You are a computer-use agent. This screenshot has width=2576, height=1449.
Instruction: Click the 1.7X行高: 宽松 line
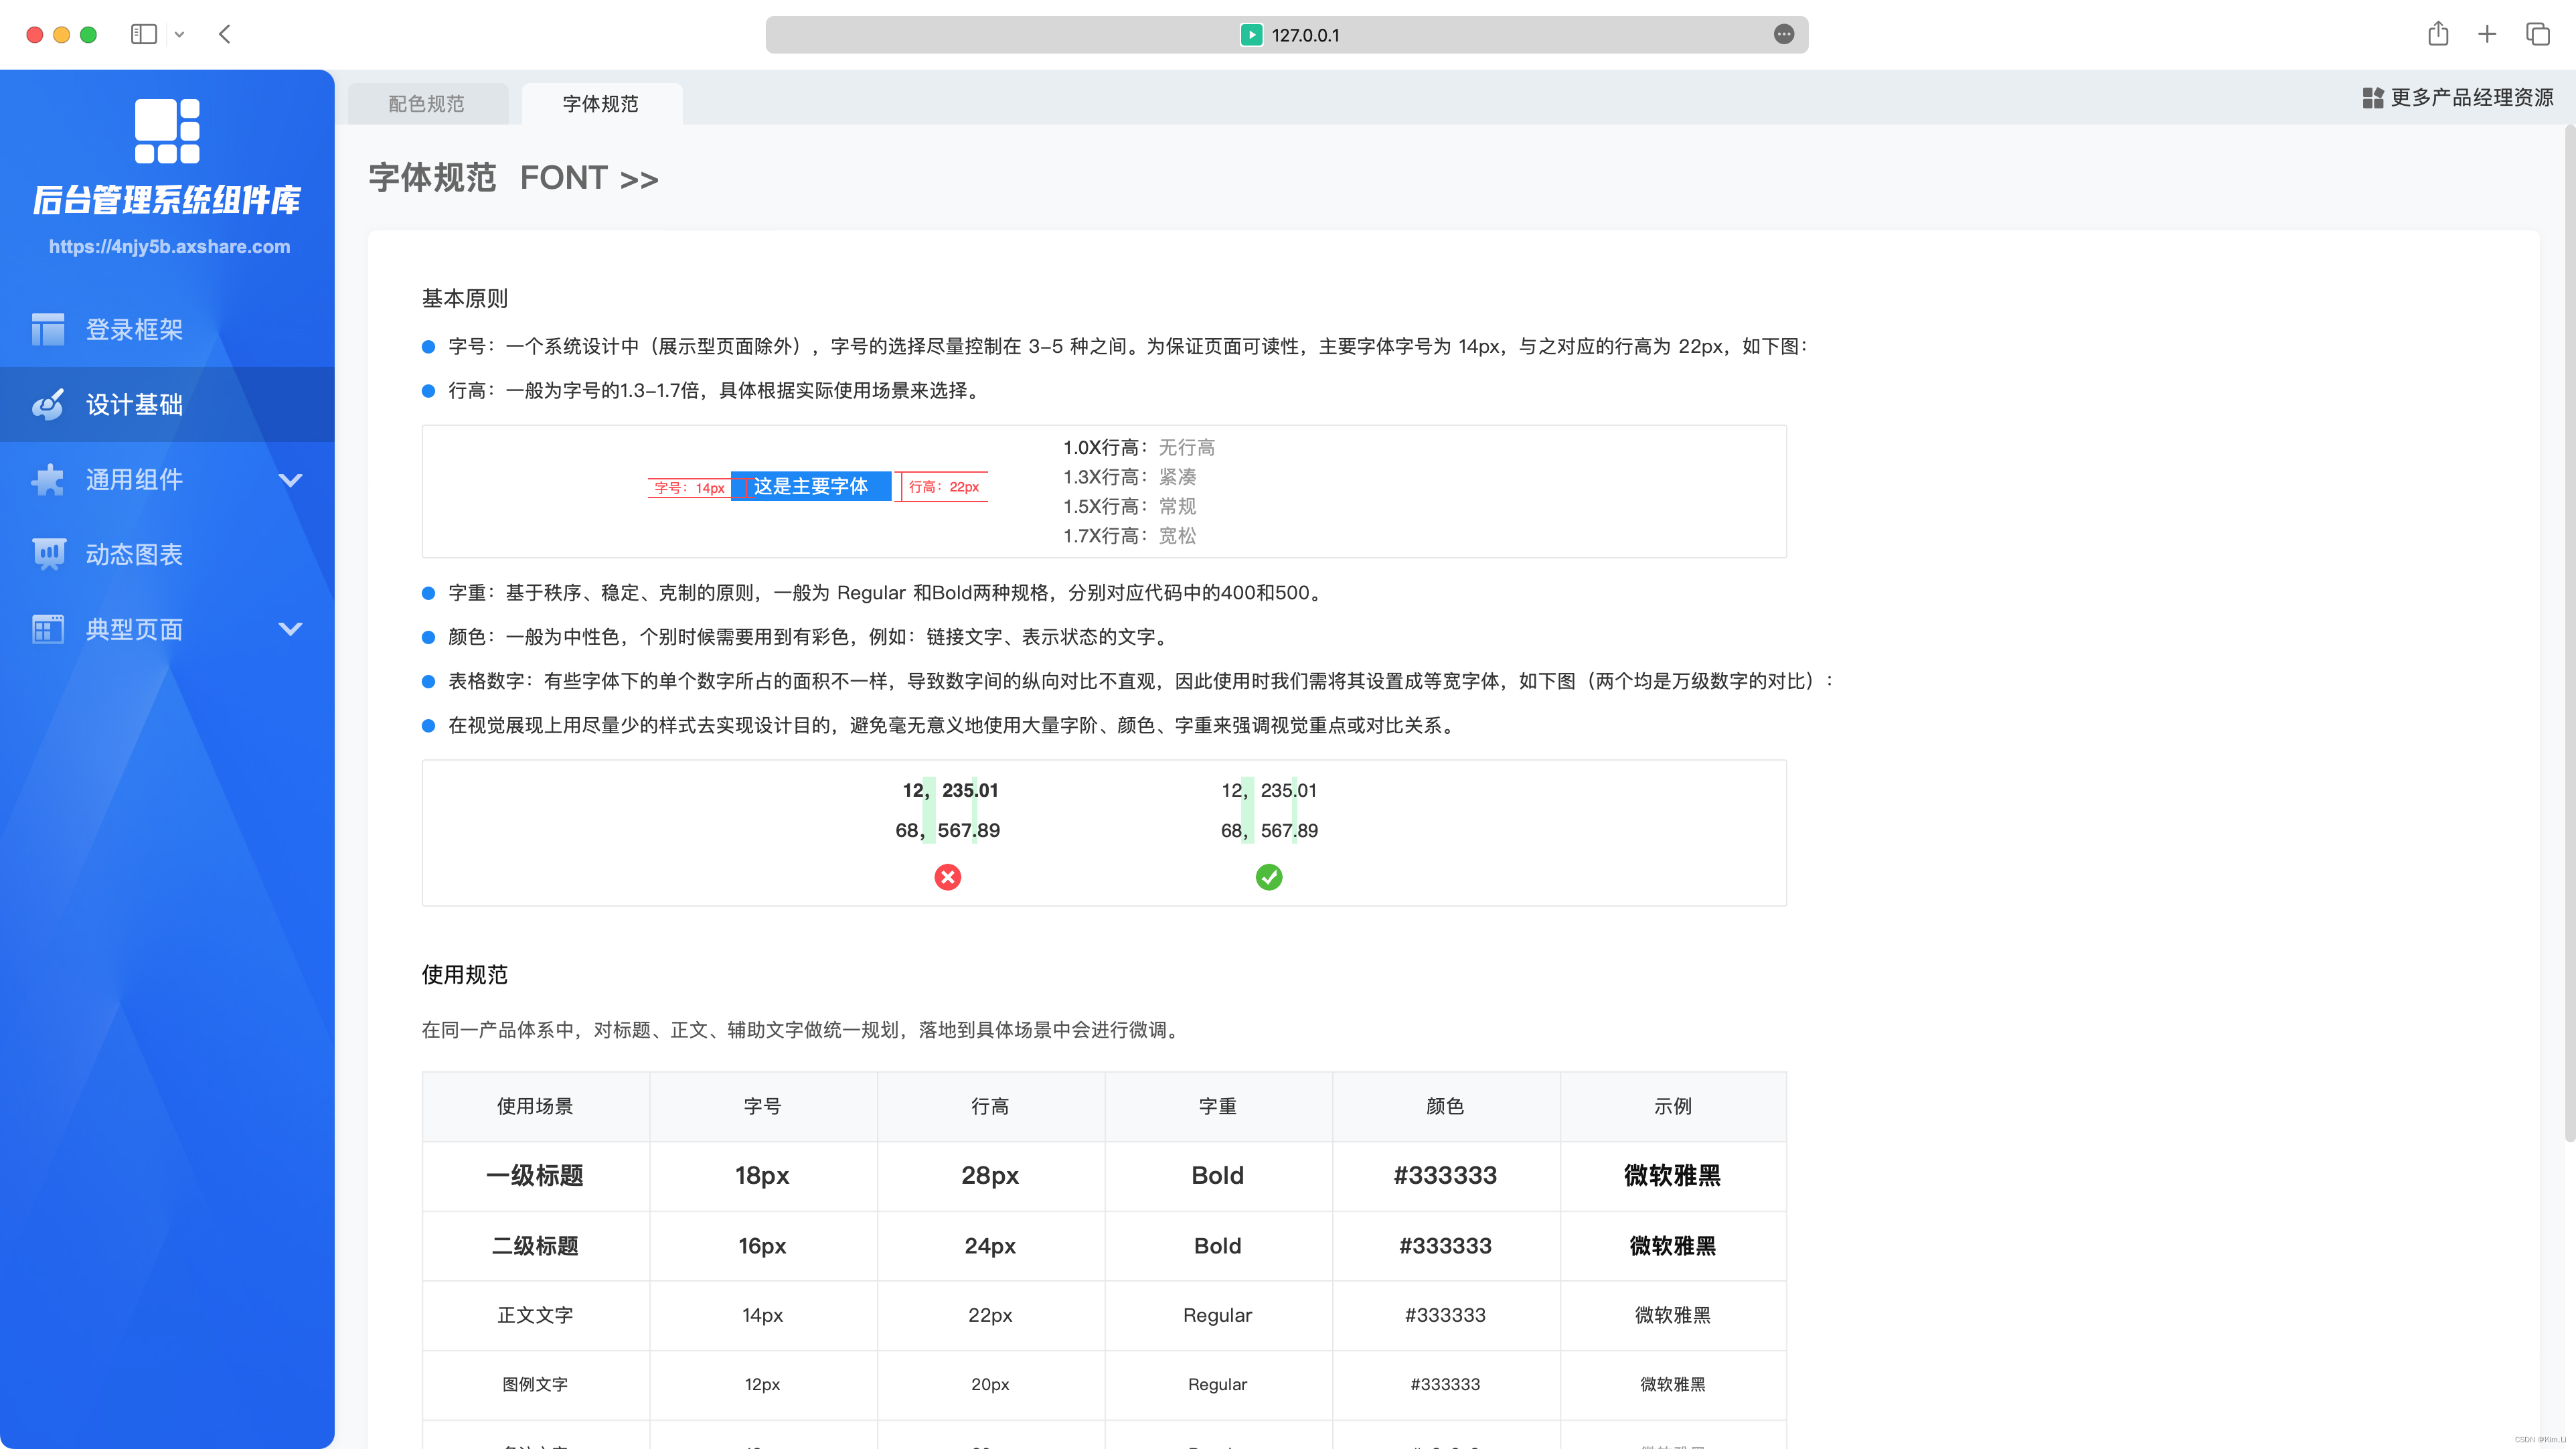[1129, 536]
